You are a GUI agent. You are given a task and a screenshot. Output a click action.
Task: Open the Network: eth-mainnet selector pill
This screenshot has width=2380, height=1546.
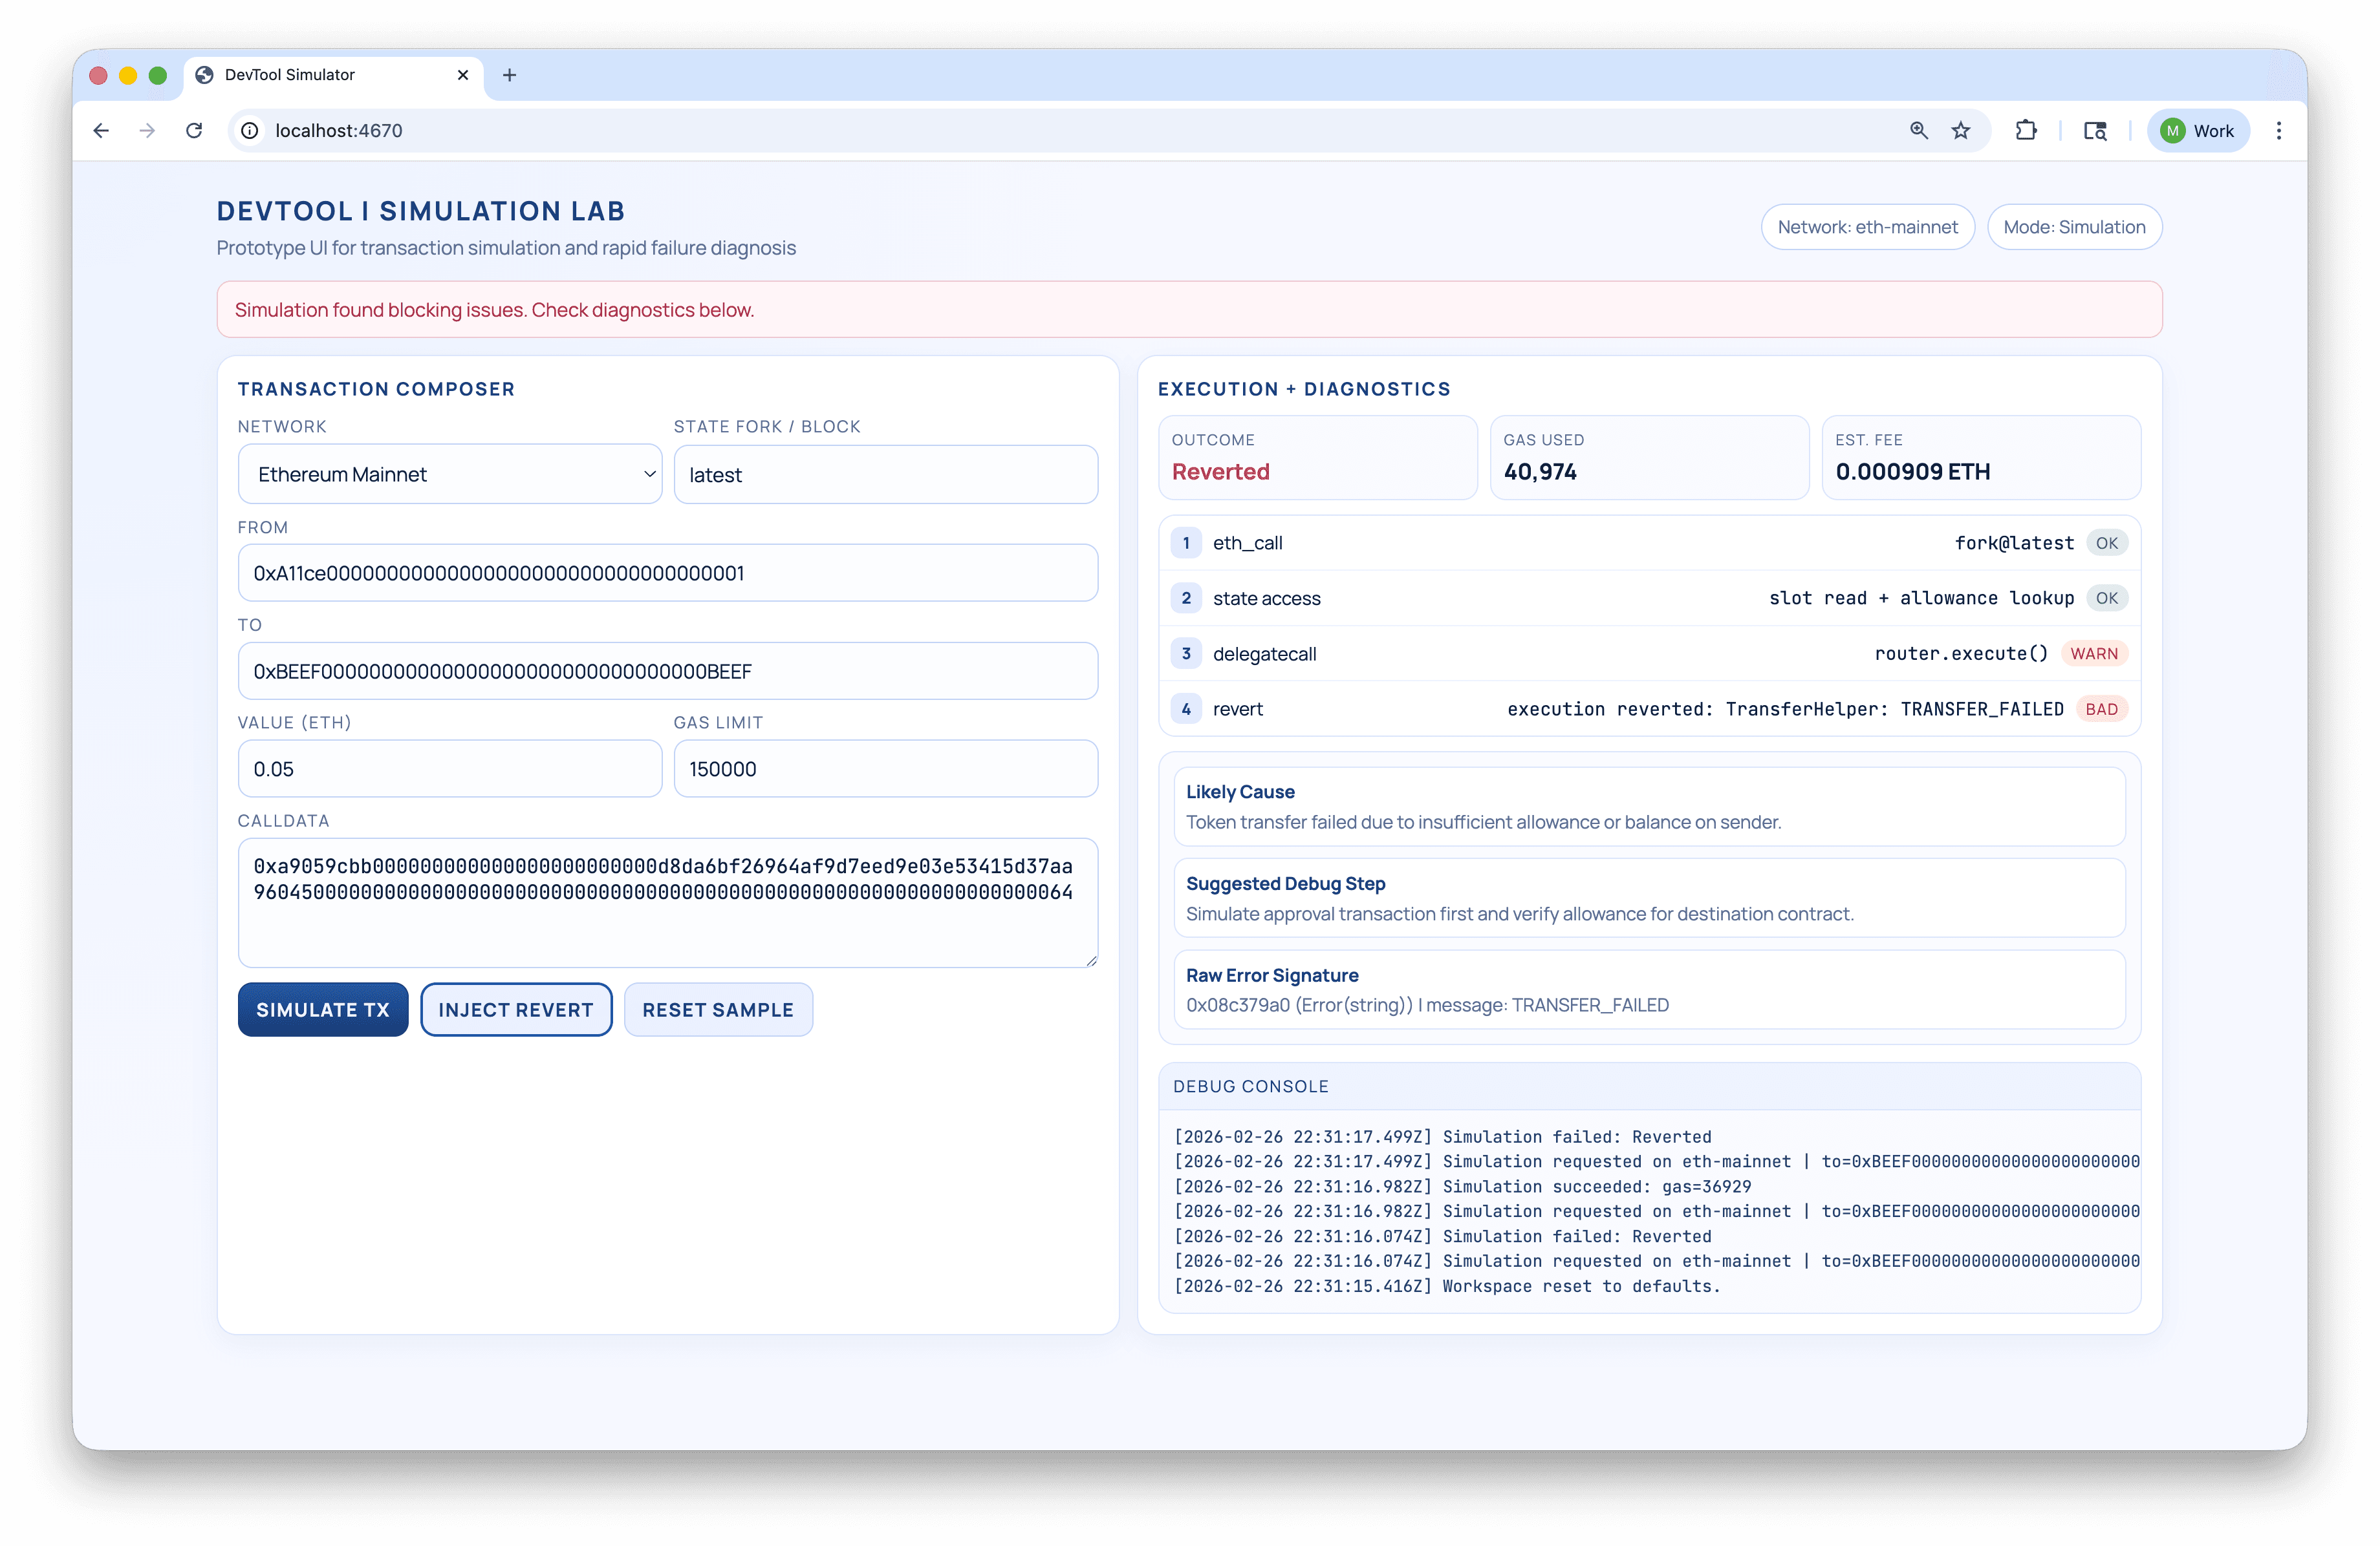point(1867,227)
